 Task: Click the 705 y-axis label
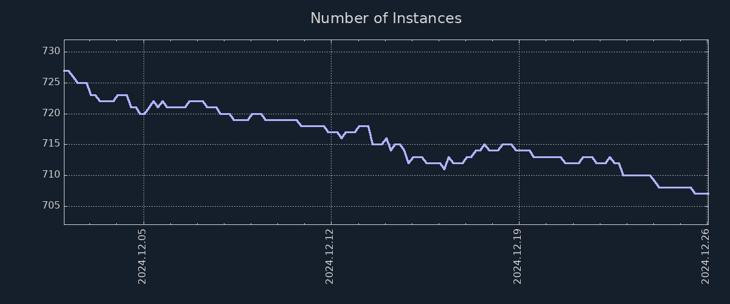click(x=52, y=206)
